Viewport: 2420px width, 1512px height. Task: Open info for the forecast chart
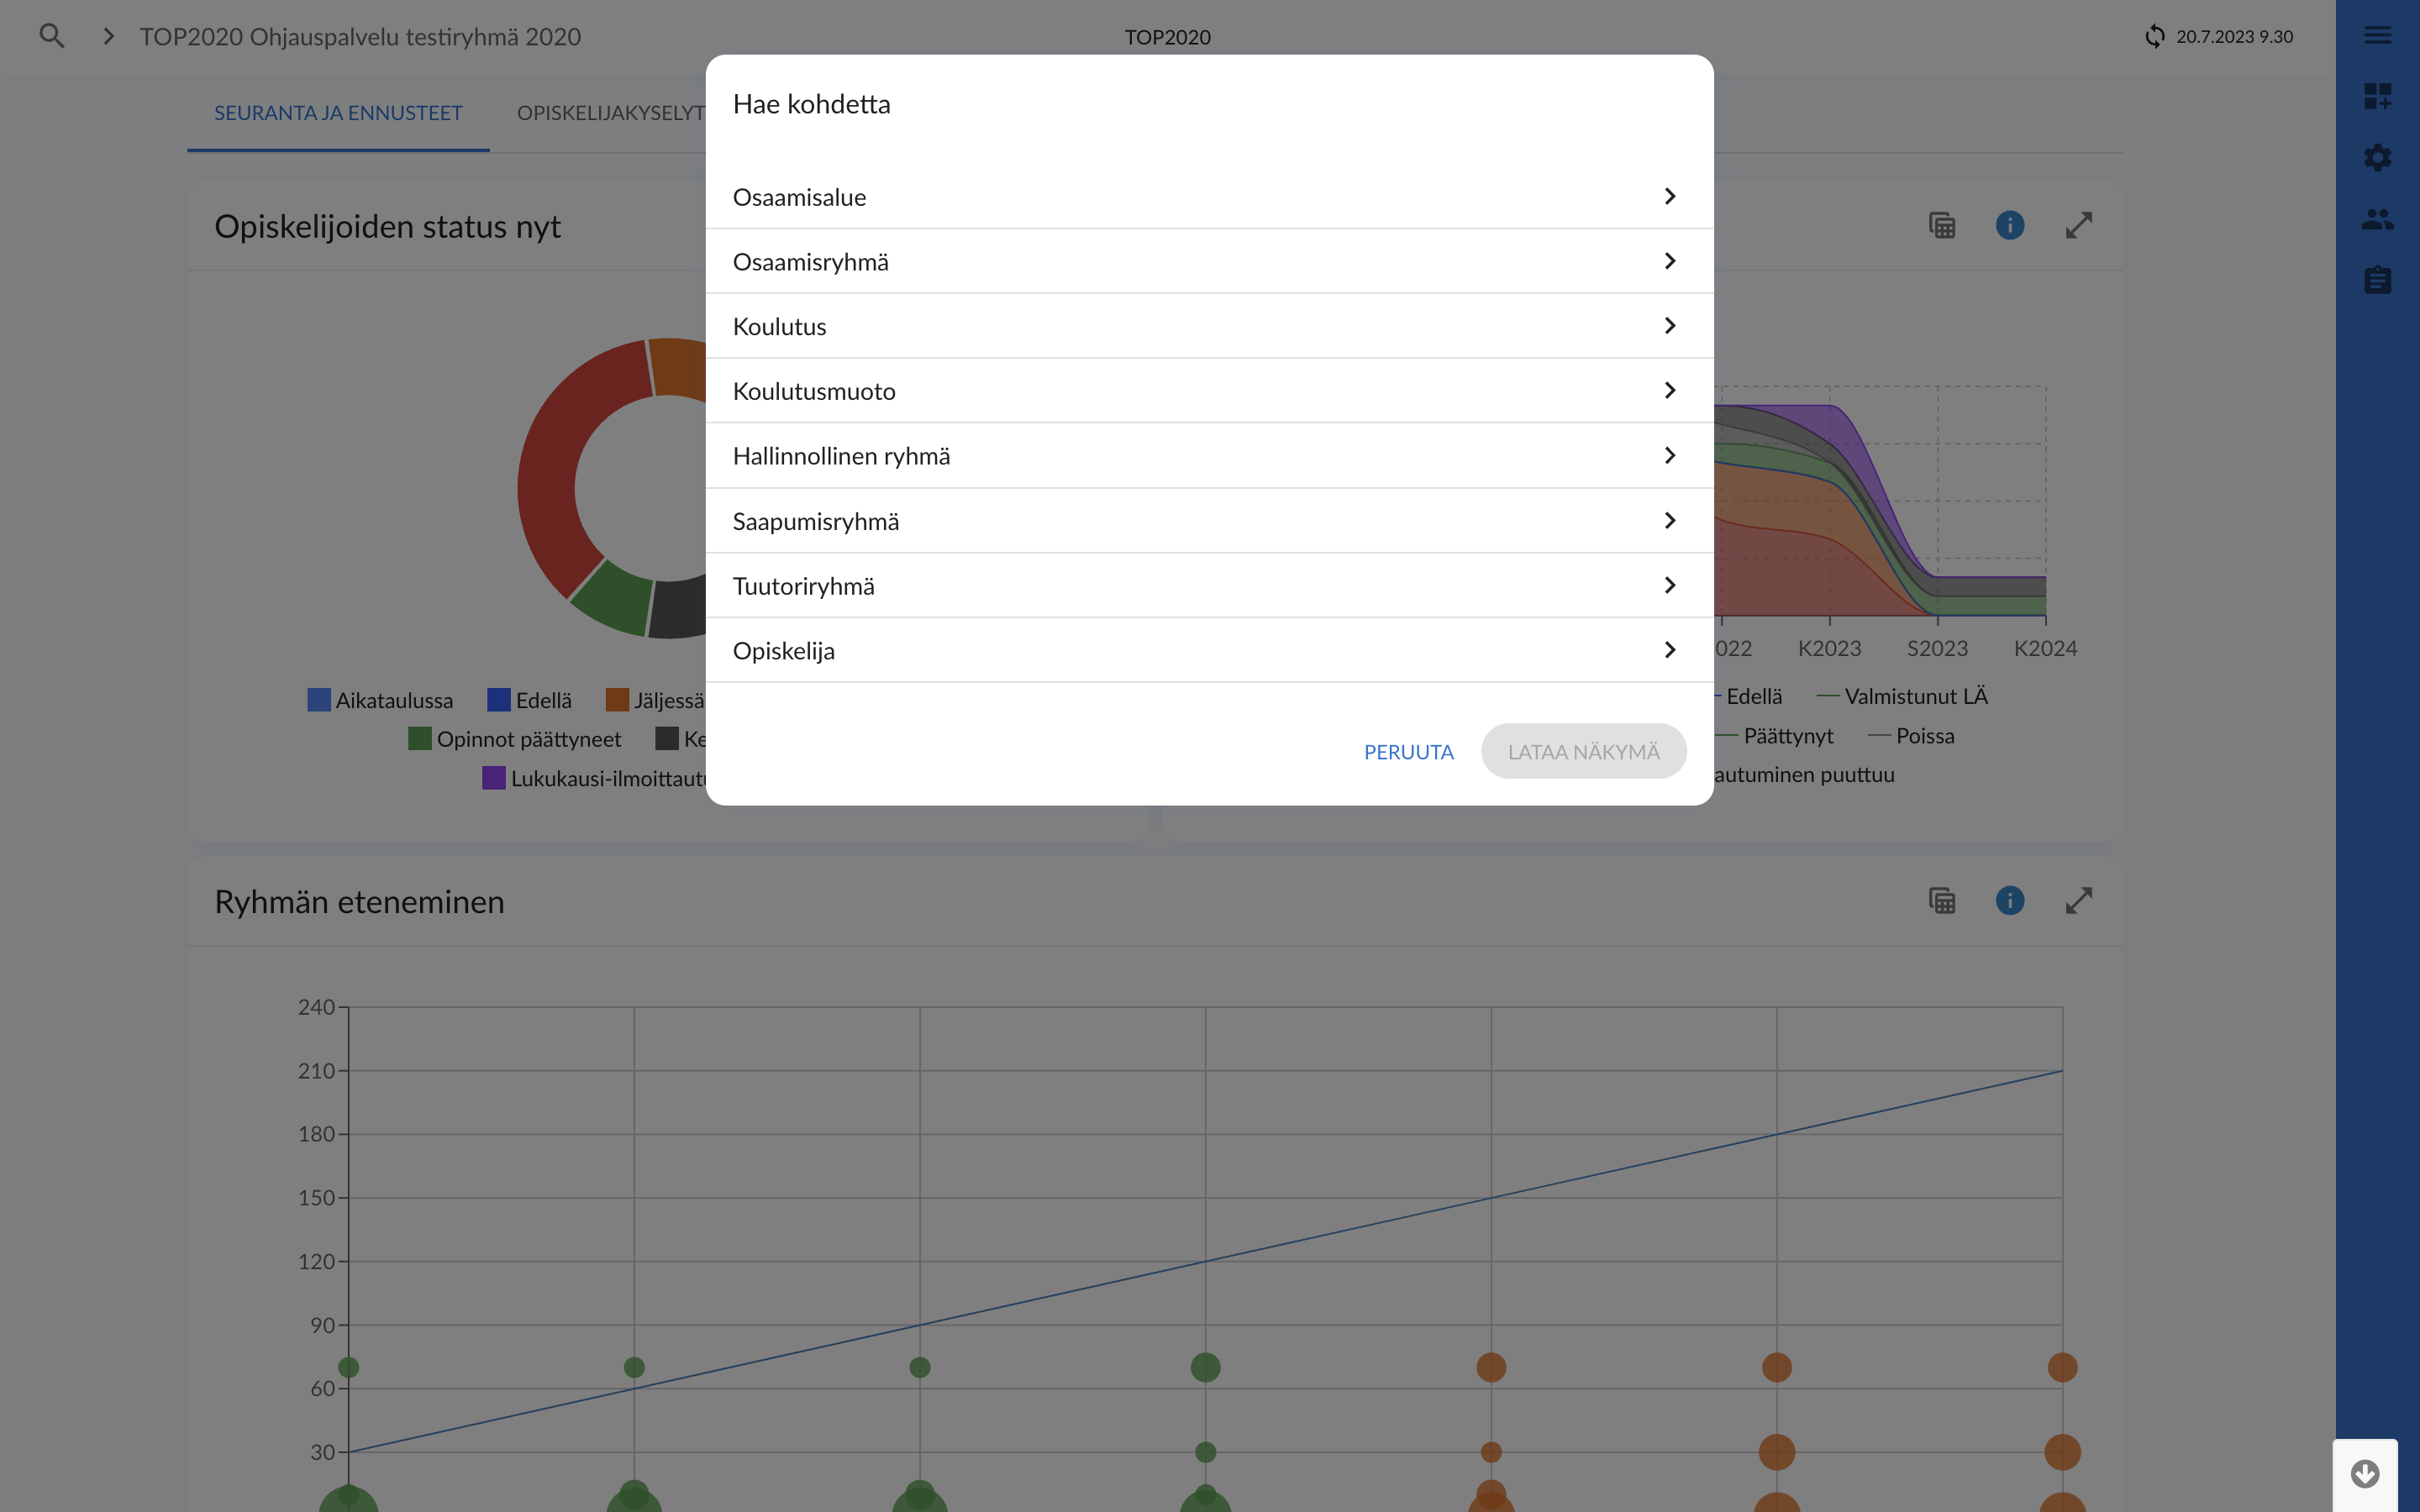click(2010, 226)
